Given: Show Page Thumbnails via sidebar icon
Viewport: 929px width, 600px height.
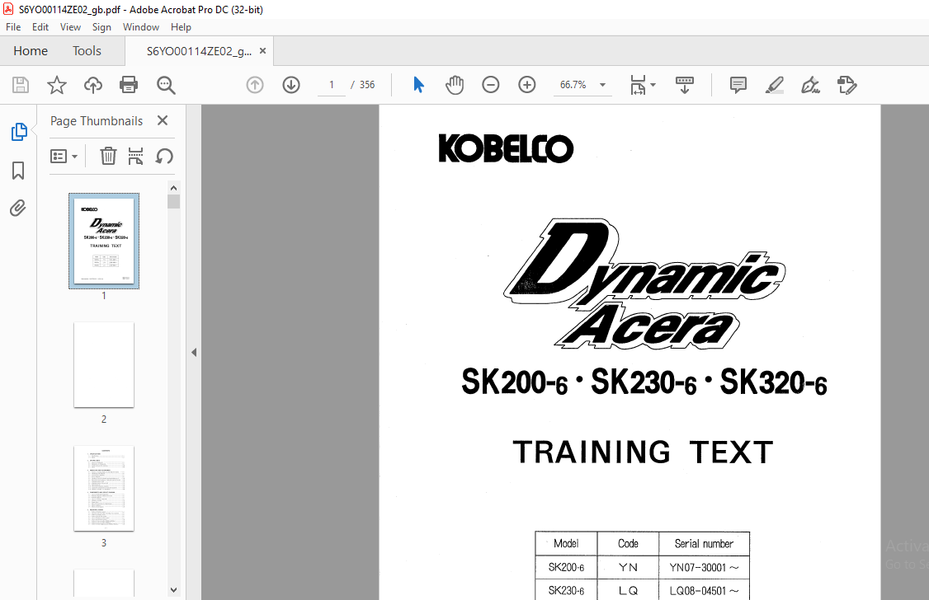Looking at the screenshot, I should [18, 132].
